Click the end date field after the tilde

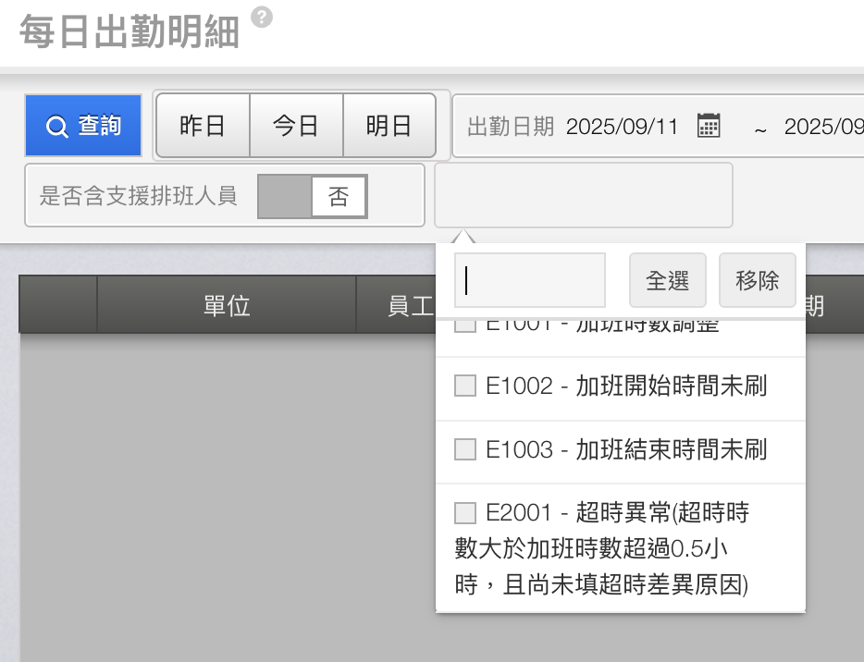823,127
